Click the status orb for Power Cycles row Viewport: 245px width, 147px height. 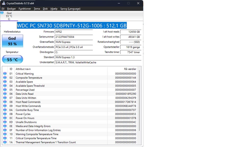(5, 114)
